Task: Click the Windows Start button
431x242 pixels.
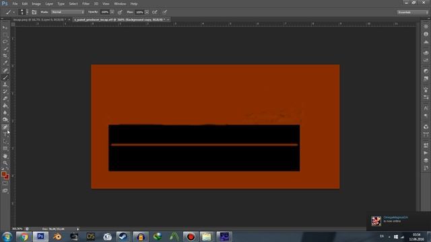Action: coord(7,237)
